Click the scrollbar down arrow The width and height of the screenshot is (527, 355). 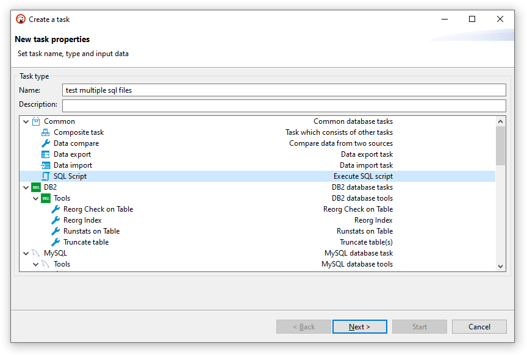pos(500,265)
